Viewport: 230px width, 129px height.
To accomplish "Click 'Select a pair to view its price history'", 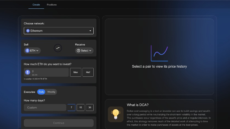I will 159,67.
